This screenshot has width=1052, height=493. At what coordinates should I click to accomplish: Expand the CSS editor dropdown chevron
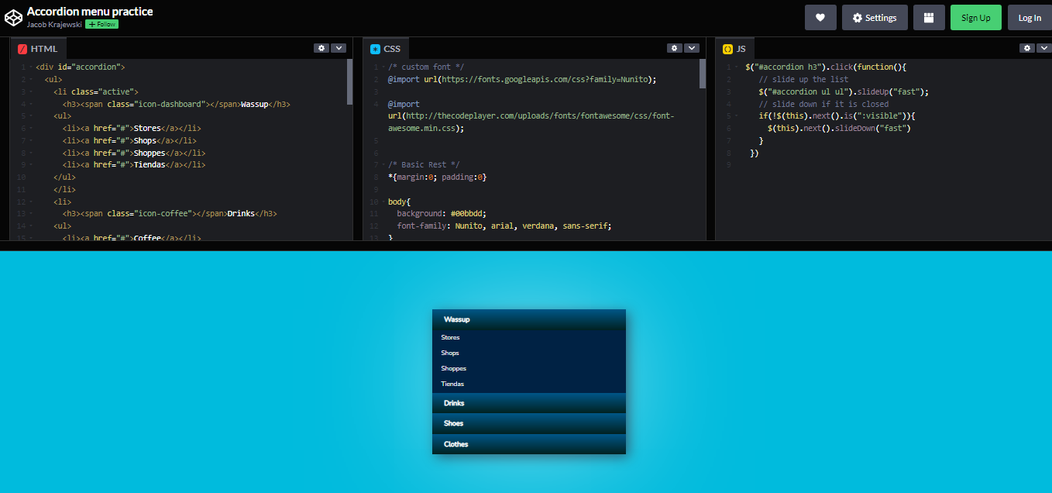pos(692,48)
